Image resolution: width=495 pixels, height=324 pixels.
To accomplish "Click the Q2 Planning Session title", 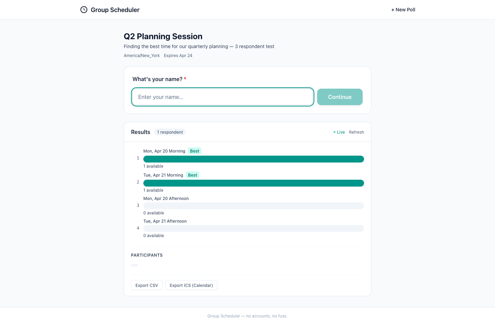I will pos(163,36).
